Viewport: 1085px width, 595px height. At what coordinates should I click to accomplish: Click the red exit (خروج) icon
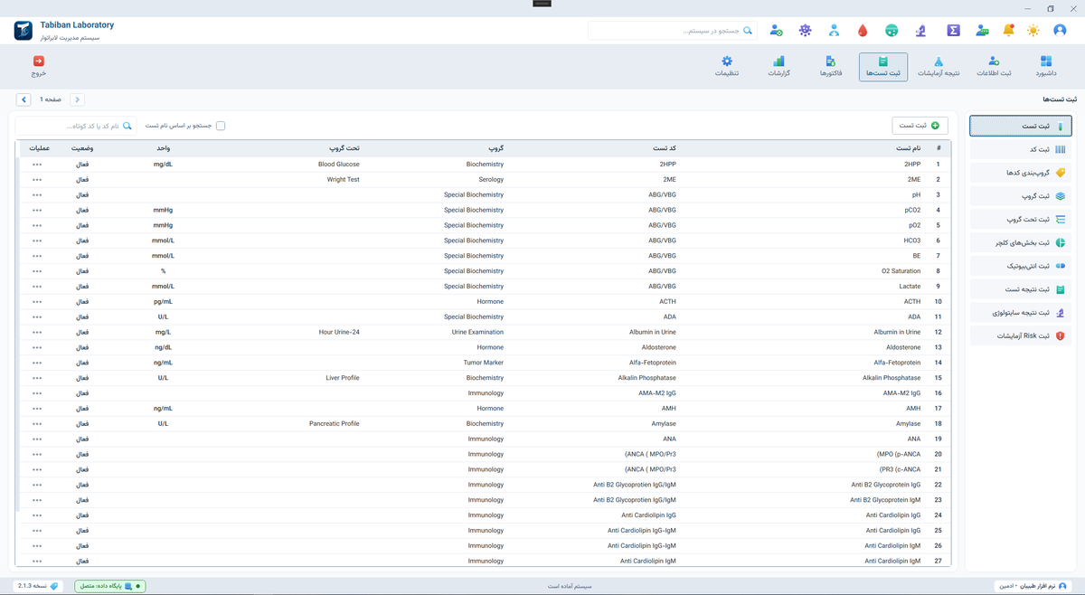tap(38, 61)
